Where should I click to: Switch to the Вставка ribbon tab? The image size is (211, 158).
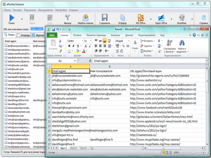77,35
